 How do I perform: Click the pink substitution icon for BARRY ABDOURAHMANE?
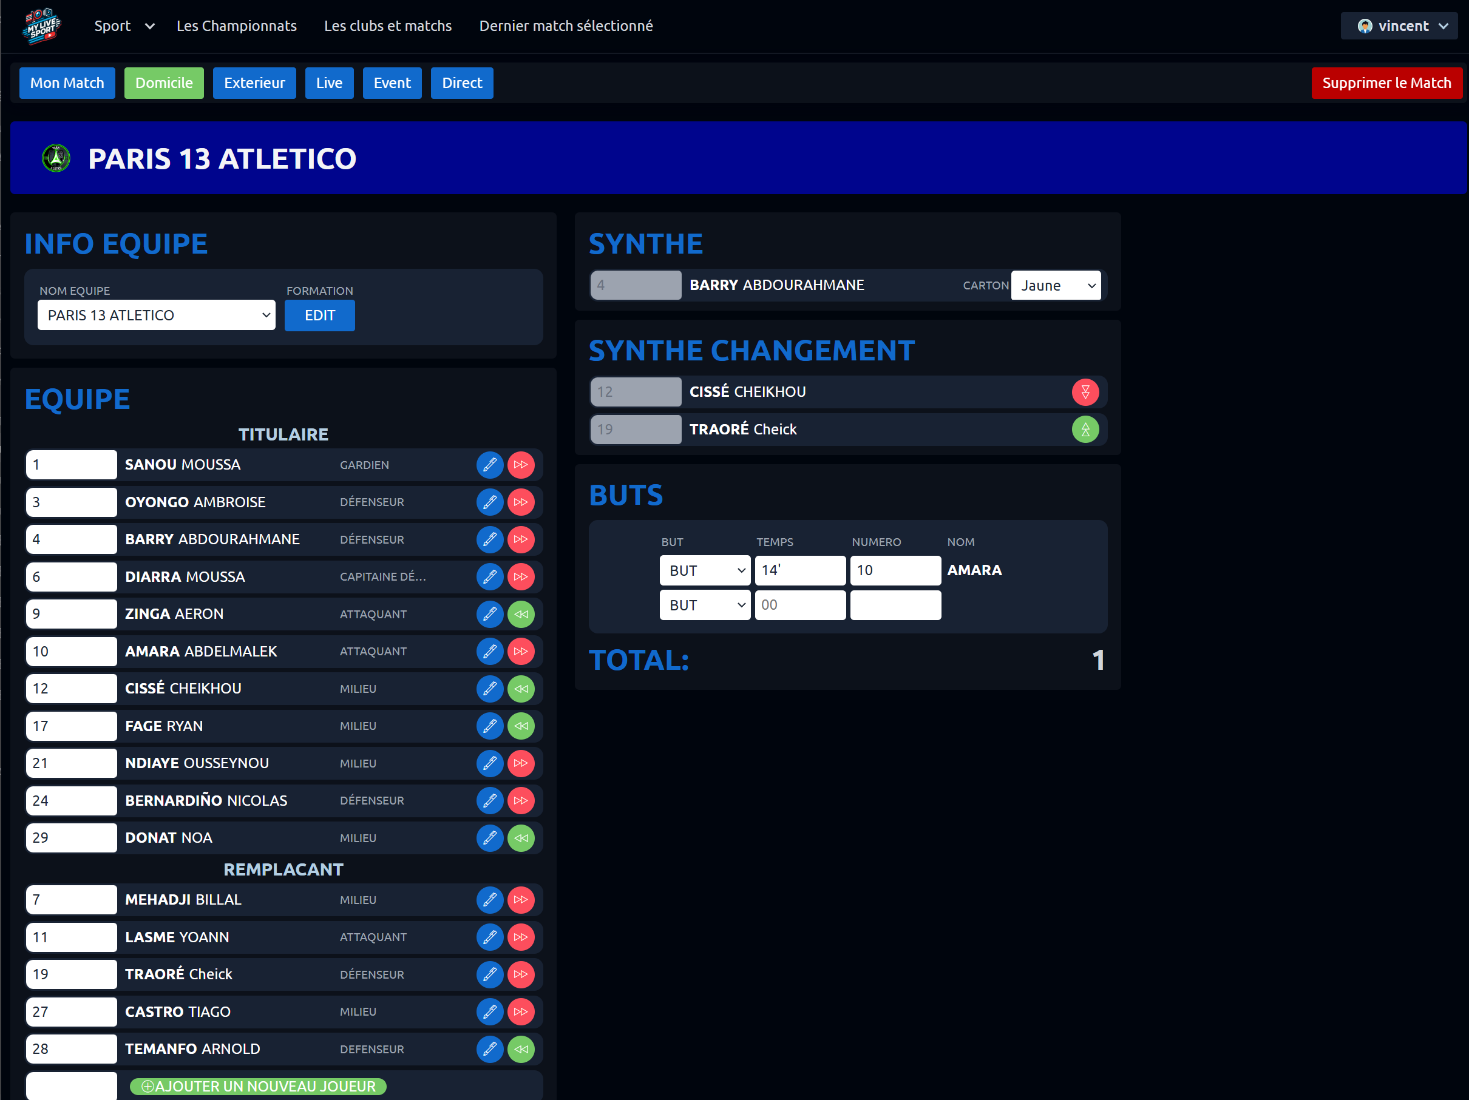521,539
